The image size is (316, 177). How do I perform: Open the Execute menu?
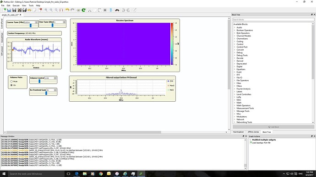[x=16, y=5]
